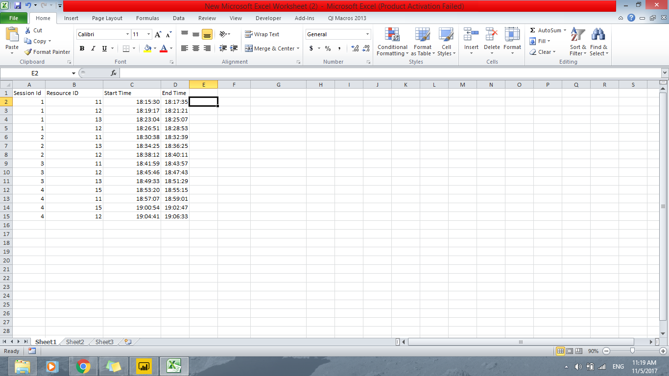The image size is (669, 376).
Task: Increase font size with Grow Font
Action: point(158,34)
